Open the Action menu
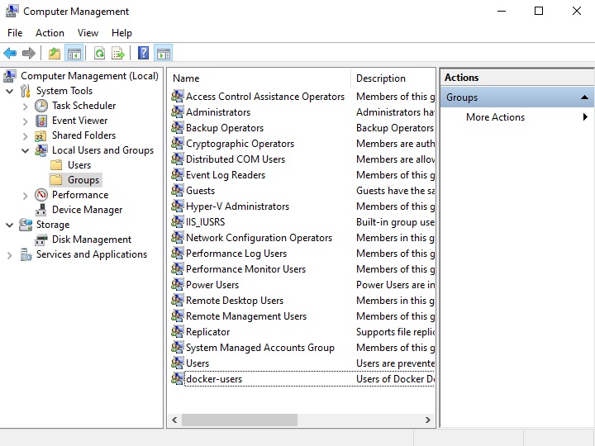595x446 pixels. 50,33
